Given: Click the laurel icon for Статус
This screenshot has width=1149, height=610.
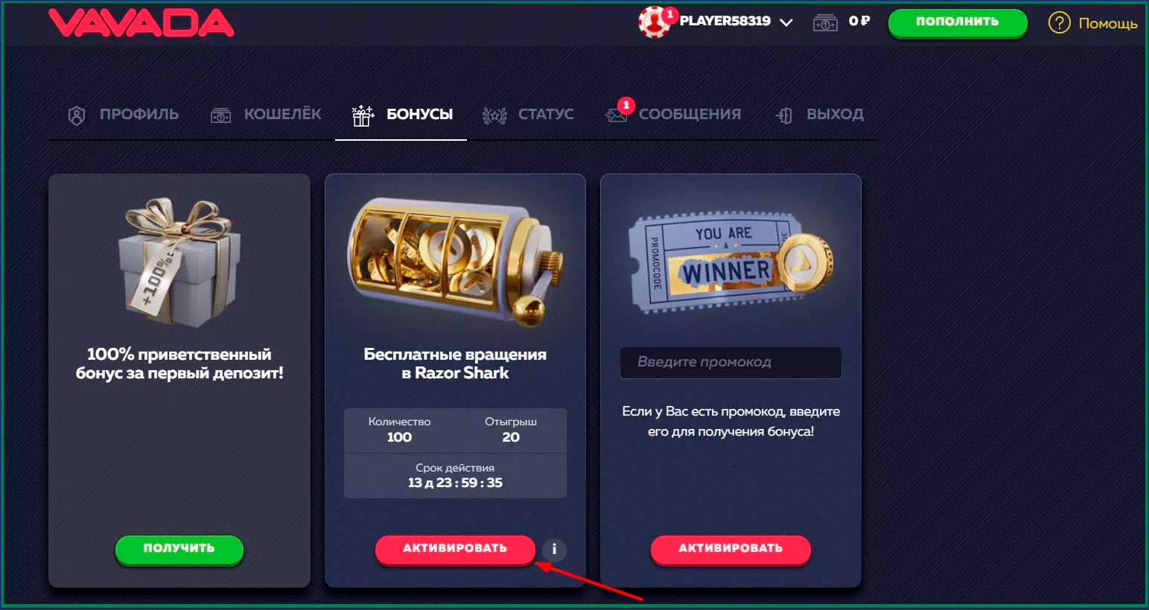Looking at the screenshot, I should tap(494, 115).
